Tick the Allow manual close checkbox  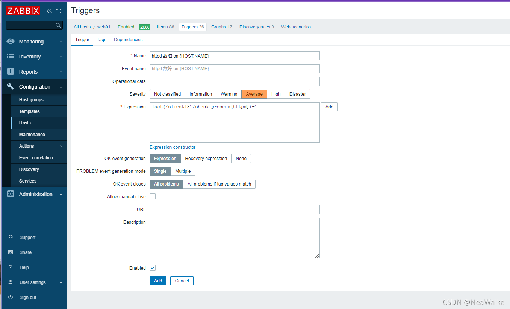(153, 196)
